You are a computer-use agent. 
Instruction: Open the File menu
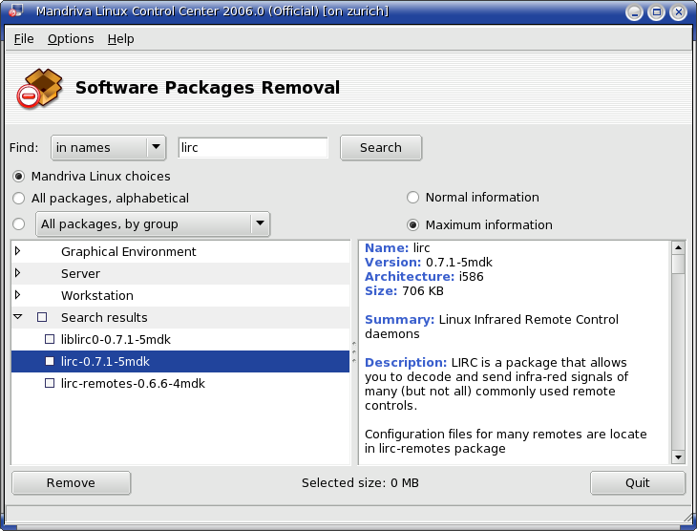pyautogui.click(x=24, y=39)
